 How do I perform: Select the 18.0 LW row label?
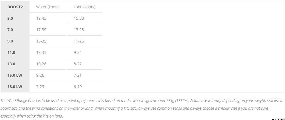tap(15, 87)
